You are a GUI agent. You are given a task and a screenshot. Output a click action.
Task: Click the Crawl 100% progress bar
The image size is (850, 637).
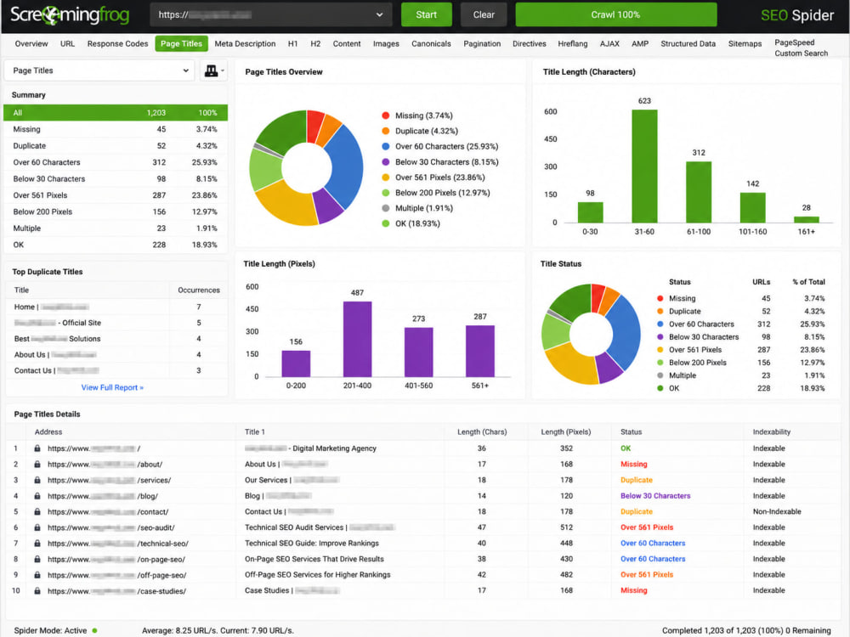pyautogui.click(x=615, y=14)
